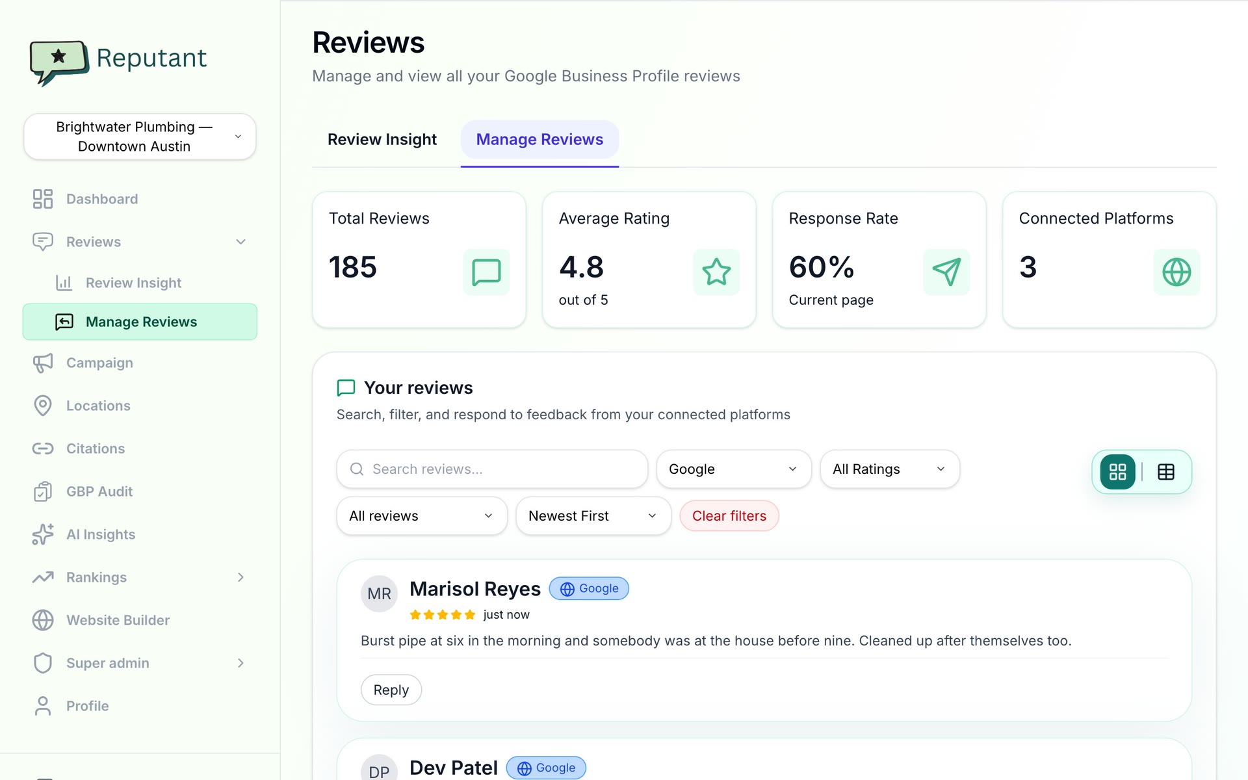Select Manage Reviews sidebar item
This screenshot has height=780, width=1248.
[140, 322]
